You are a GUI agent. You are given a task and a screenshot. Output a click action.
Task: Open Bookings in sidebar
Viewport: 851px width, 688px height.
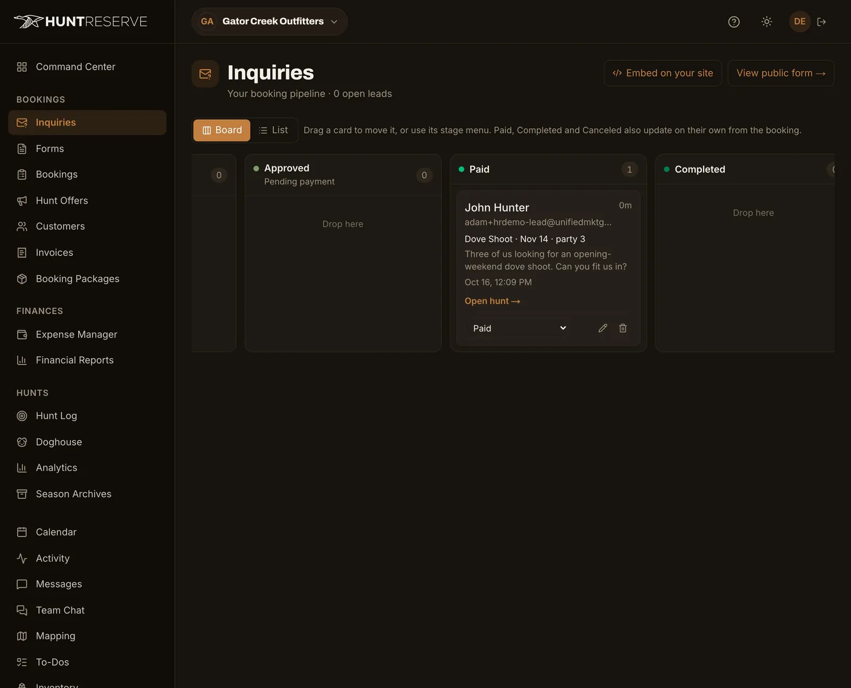87,174
